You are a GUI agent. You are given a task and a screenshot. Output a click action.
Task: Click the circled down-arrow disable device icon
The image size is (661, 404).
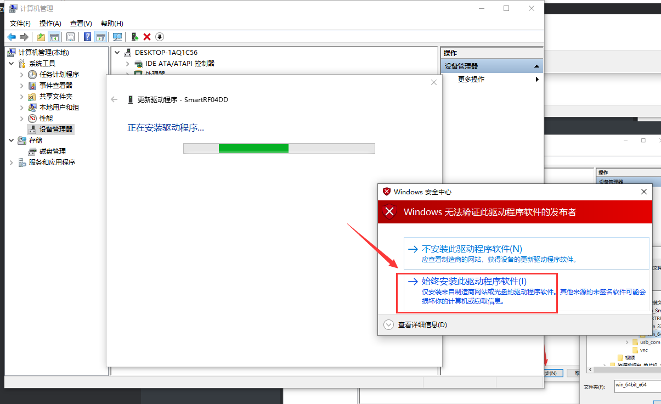click(x=160, y=37)
